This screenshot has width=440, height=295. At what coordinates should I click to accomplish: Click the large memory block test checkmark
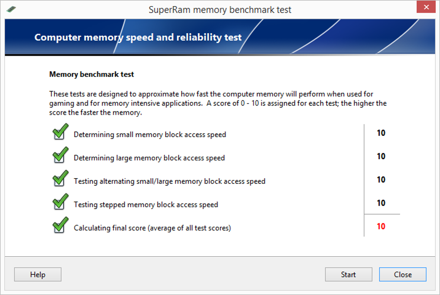60,155
